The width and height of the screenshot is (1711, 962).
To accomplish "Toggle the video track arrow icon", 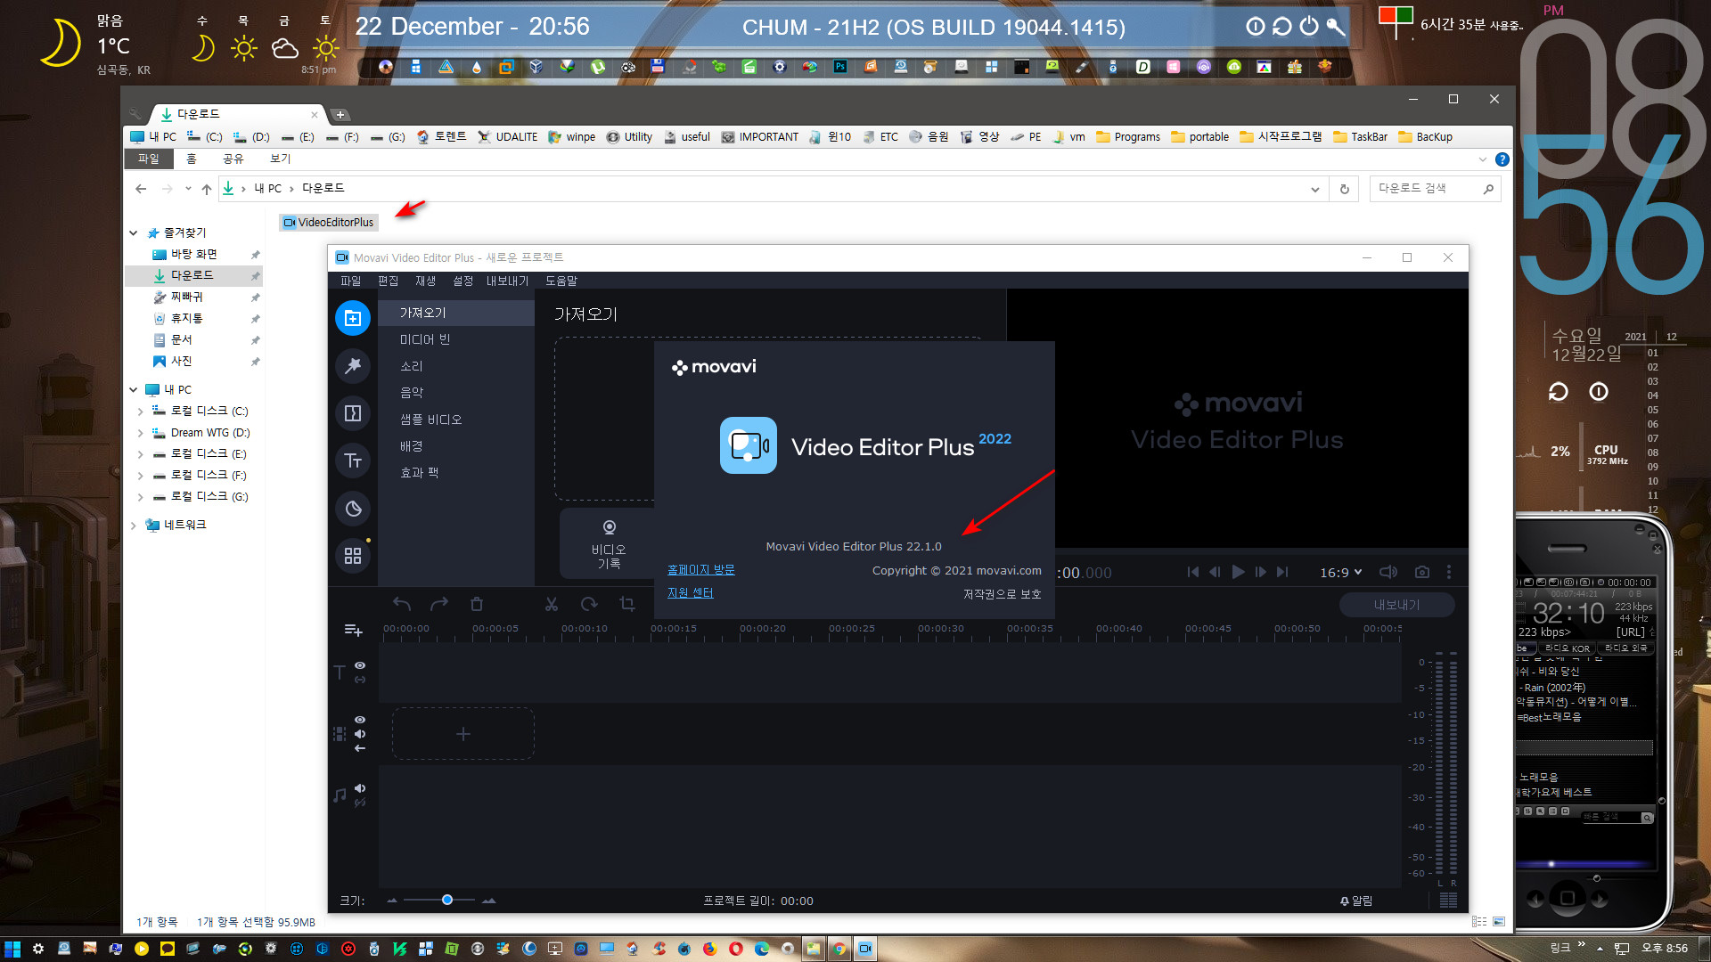I will [360, 748].
